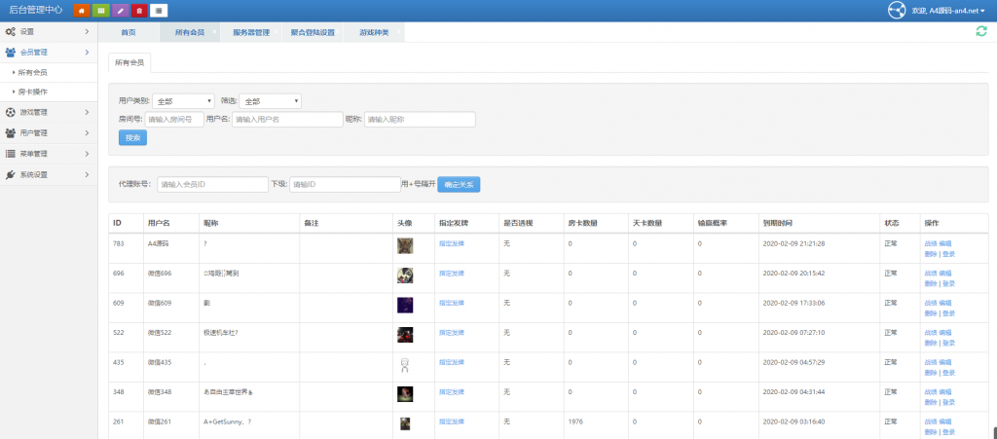The height and width of the screenshot is (439, 997).
Task: Click 编辑 link in row ID 696
Action: (945, 274)
